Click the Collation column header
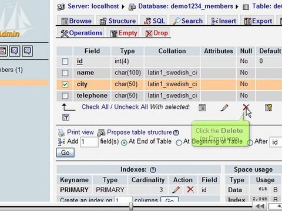This screenshot has width=282, height=211. click(172, 51)
